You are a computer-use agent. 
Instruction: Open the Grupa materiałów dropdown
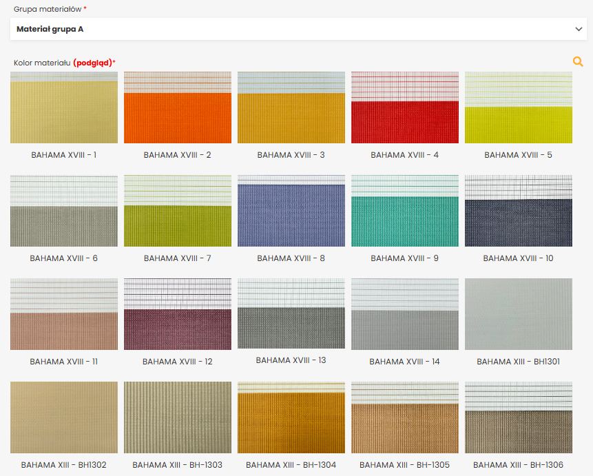(x=298, y=29)
